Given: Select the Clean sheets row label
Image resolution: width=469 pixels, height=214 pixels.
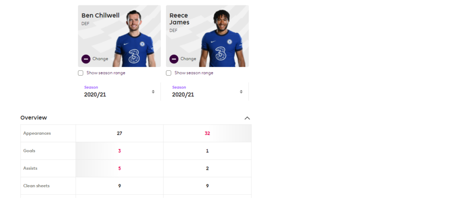Looking at the screenshot, I should tap(37, 186).
